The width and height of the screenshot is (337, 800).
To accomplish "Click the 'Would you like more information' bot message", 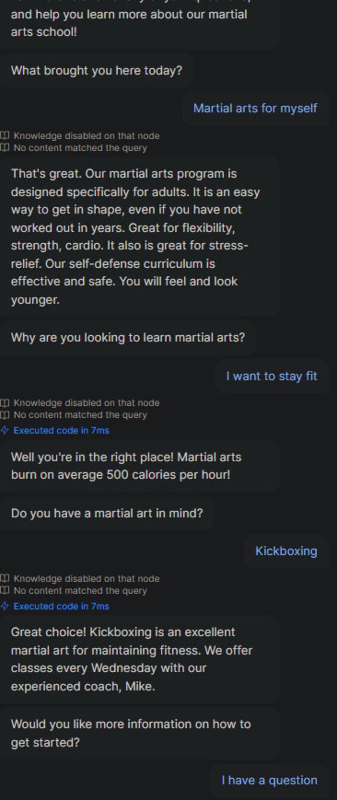I will click(139, 733).
